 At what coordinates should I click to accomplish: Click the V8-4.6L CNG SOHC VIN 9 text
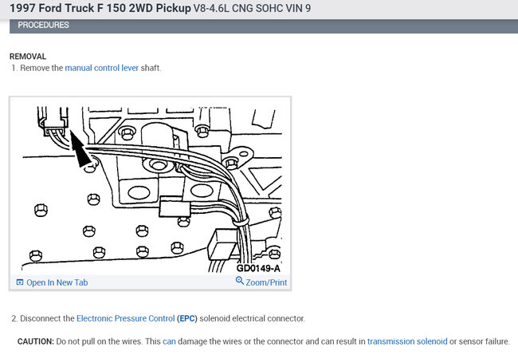(252, 8)
